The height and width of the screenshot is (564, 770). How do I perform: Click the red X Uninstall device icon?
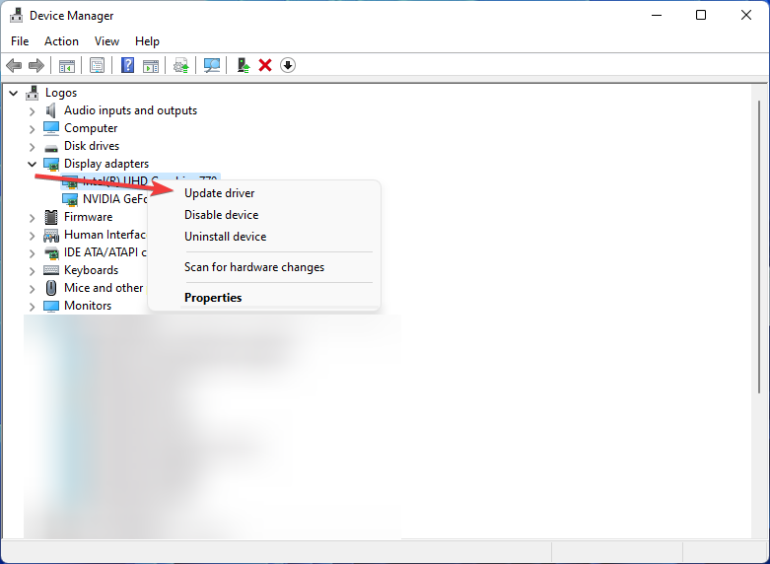[265, 65]
